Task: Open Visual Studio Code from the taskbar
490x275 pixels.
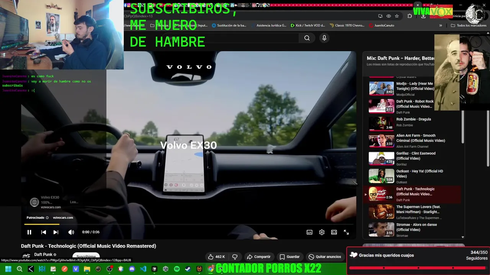Action: pos(143,269)
